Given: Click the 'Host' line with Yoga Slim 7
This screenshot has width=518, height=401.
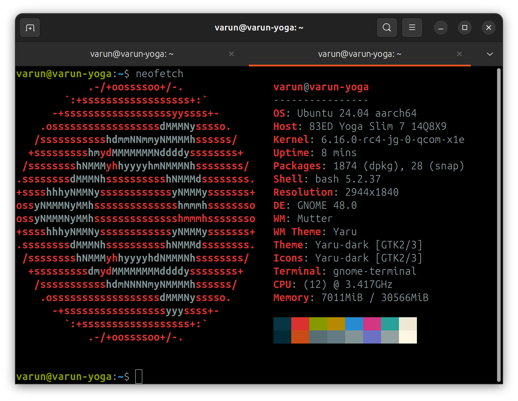Looking at the screenshot, I should (360, 127).
